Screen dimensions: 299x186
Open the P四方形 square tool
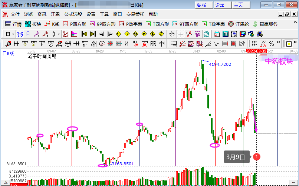tap(75, 24)
